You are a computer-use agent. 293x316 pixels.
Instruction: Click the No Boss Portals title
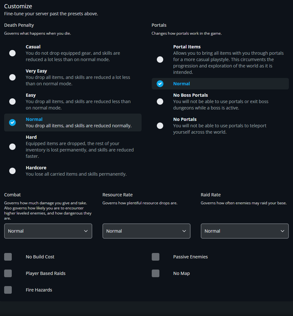tap(191, 95)
